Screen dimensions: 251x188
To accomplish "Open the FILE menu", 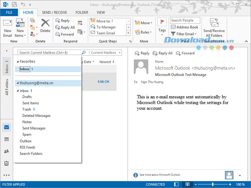I will [9, 12].
